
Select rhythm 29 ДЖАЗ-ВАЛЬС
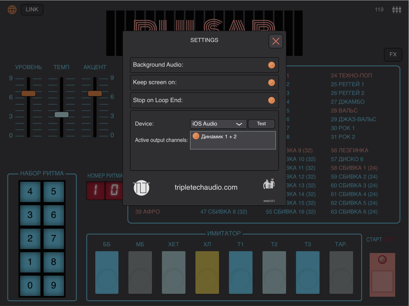(x=353, y=119)
